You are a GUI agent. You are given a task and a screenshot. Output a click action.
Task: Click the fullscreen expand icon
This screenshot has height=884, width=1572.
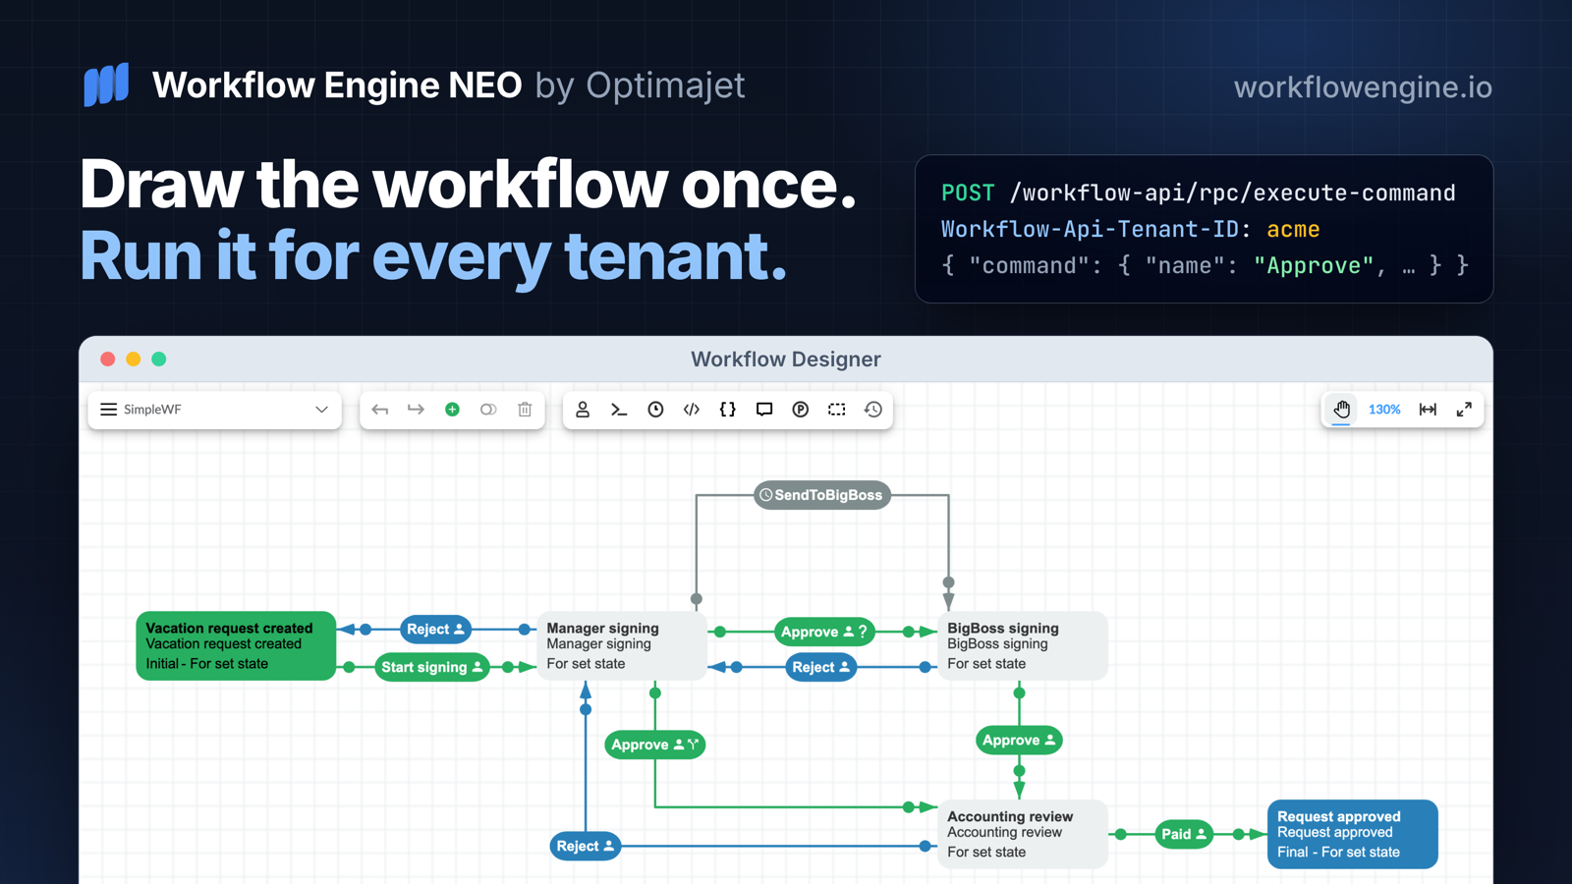(x=1464, y=410)
